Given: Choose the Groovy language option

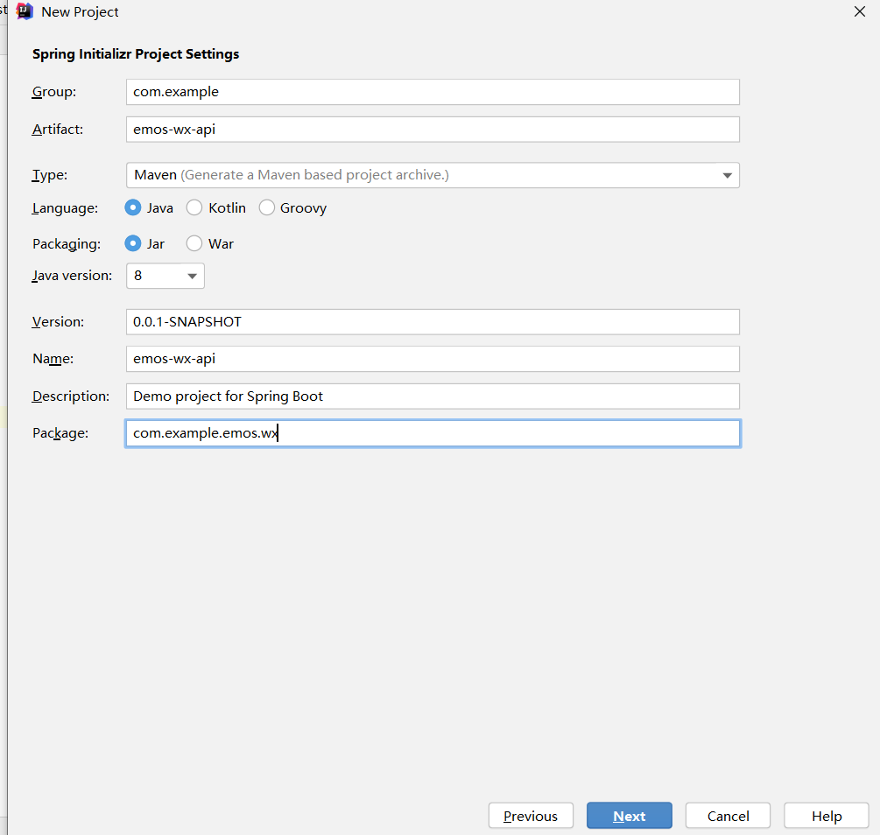Looking at the screenshot, I should click(x=266, y=207).
